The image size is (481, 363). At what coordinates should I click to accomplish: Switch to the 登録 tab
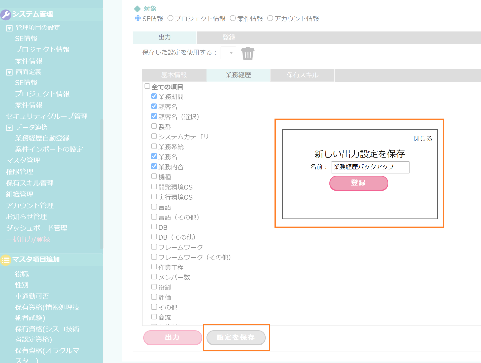[x=228, y=38]
